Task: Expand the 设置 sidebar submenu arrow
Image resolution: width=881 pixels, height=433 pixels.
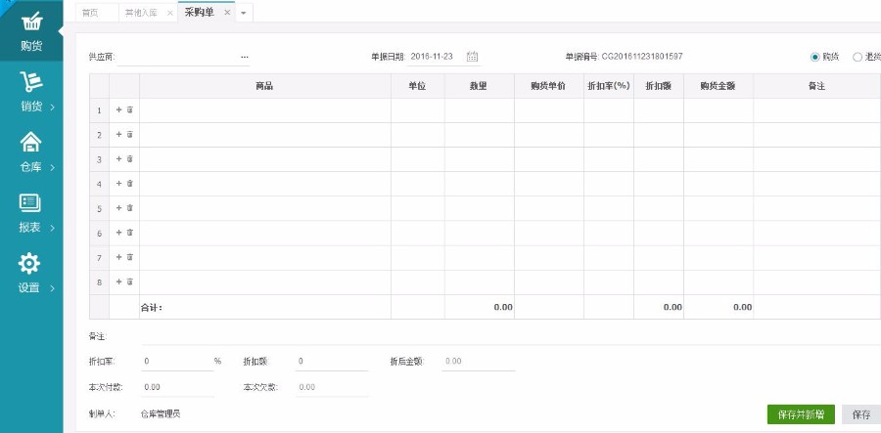Action: [x=52, y=288]
